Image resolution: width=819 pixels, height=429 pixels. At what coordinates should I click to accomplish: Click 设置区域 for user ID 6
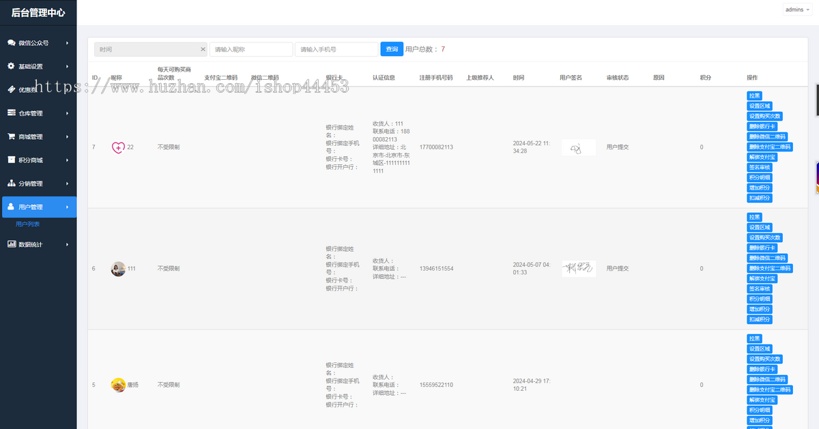coord(760,227)
